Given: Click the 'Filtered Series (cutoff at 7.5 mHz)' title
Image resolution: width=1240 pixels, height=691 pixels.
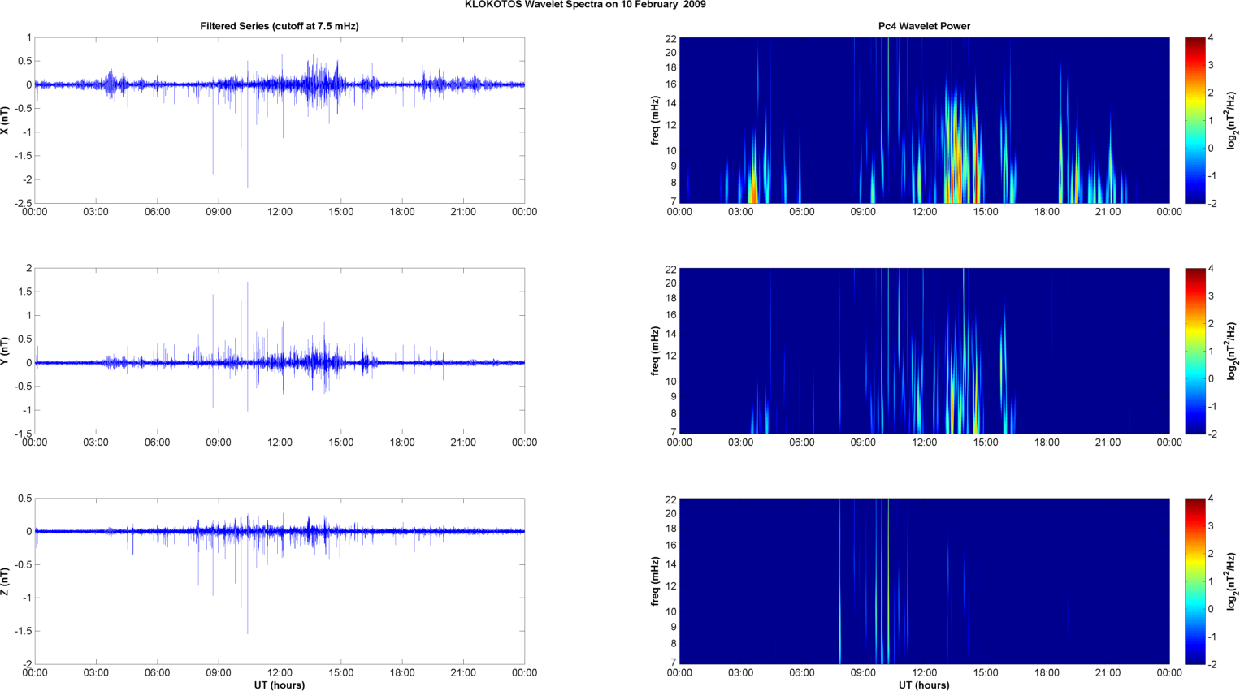Looking at the screenshot, I should coord(280,26).
